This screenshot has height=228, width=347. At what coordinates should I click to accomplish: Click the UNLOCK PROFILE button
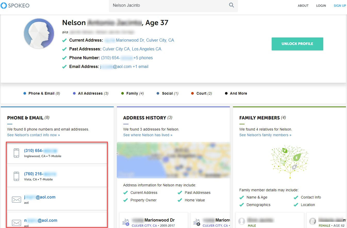click(297, 44)
